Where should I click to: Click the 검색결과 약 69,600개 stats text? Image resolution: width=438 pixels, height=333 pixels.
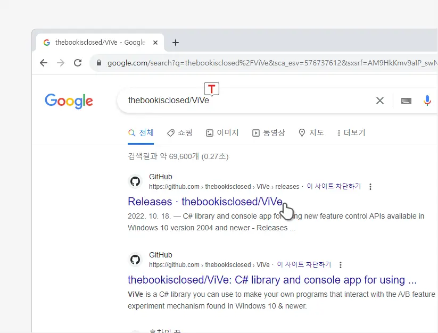178,156
